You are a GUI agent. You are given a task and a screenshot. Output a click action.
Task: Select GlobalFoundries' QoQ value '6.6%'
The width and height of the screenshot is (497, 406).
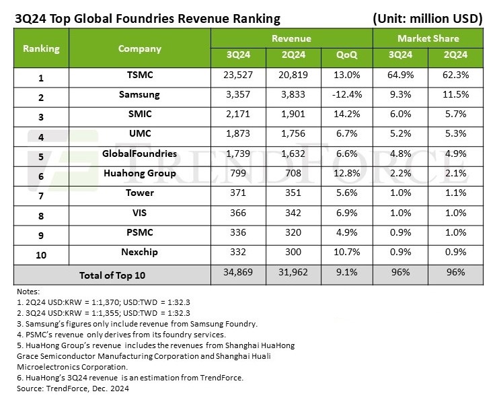[347, 154]
